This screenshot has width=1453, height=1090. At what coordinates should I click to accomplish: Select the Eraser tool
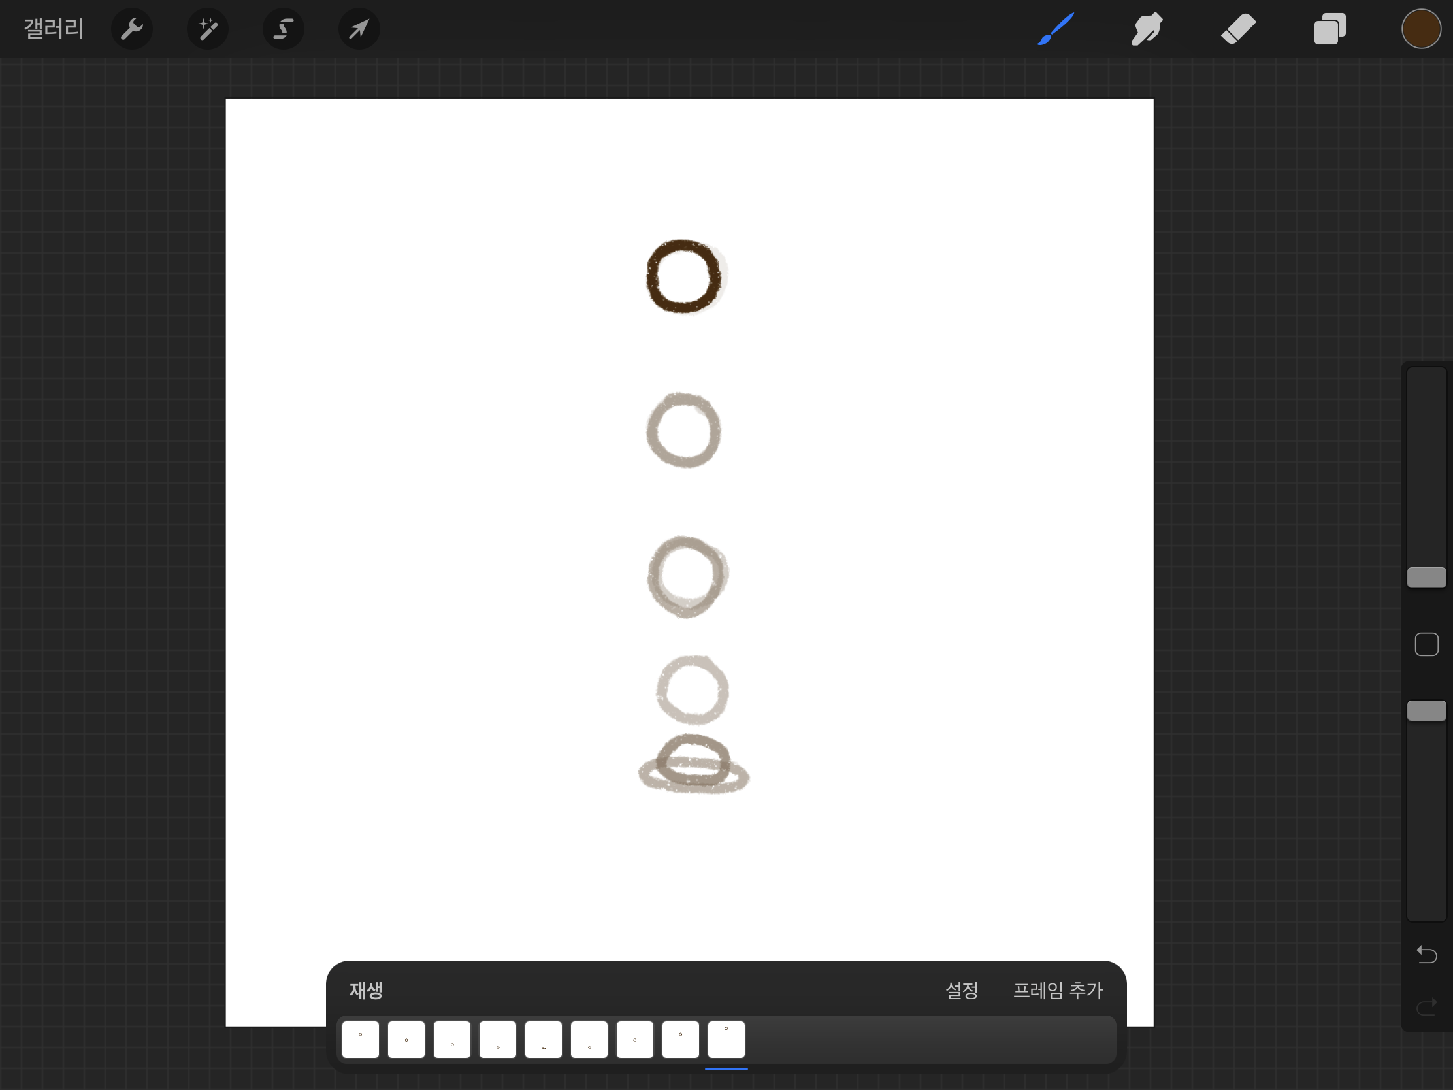pyautogui.click(x=1238, y=29)
